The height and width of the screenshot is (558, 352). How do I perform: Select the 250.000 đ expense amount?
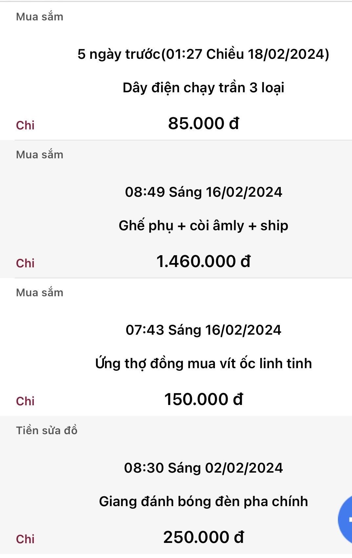(x=203, y=538)
